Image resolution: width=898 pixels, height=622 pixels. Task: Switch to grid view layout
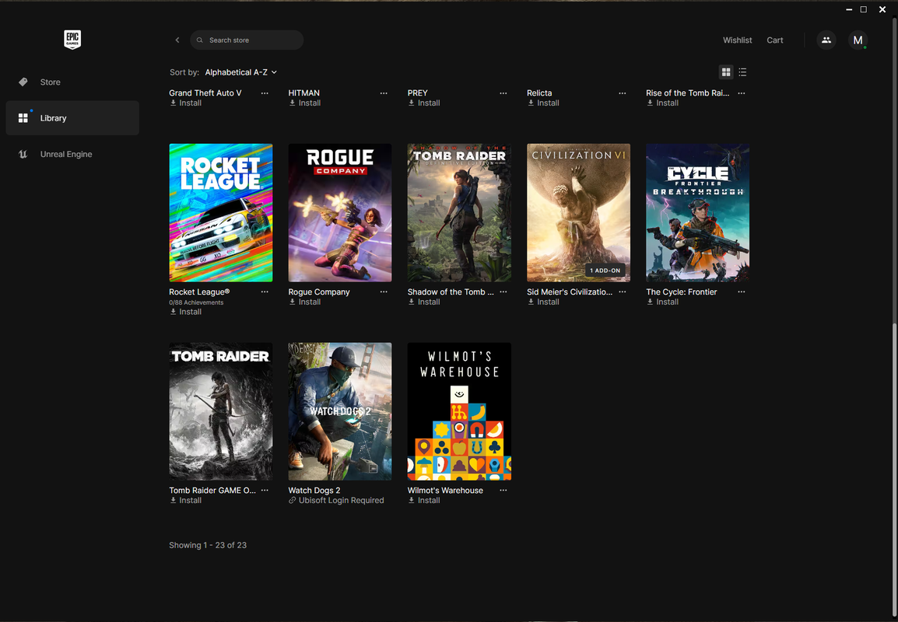click(725, 72)
